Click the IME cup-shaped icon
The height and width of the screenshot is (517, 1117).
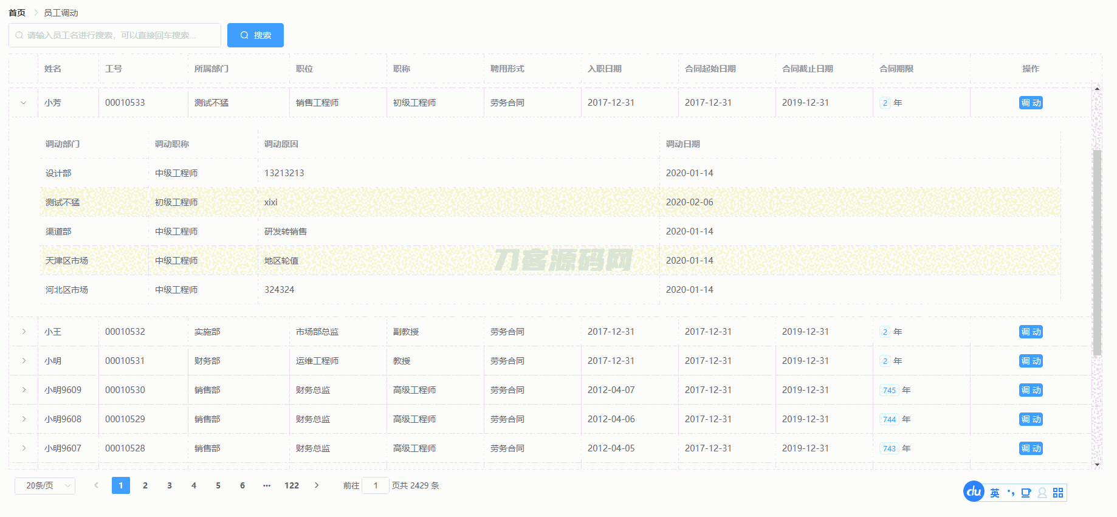[1026, 493]
